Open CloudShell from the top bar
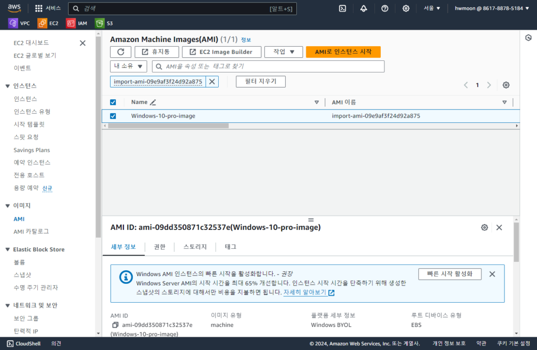This screenshot has height=350, width=537. pyautogui.click(x=342, y=8)
